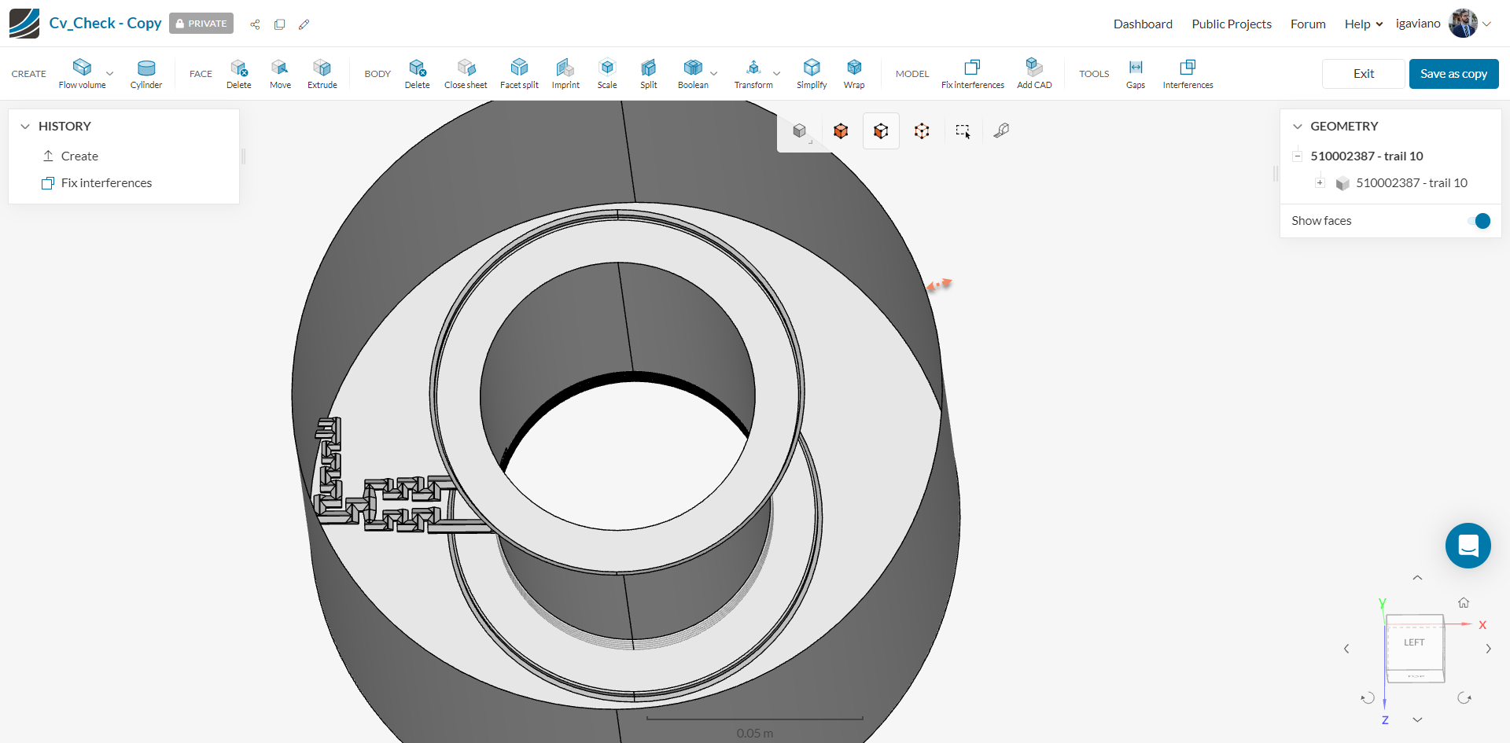Select the measure tape tool
This screenshot has width=1510, height=743.
click(1000, 131)
